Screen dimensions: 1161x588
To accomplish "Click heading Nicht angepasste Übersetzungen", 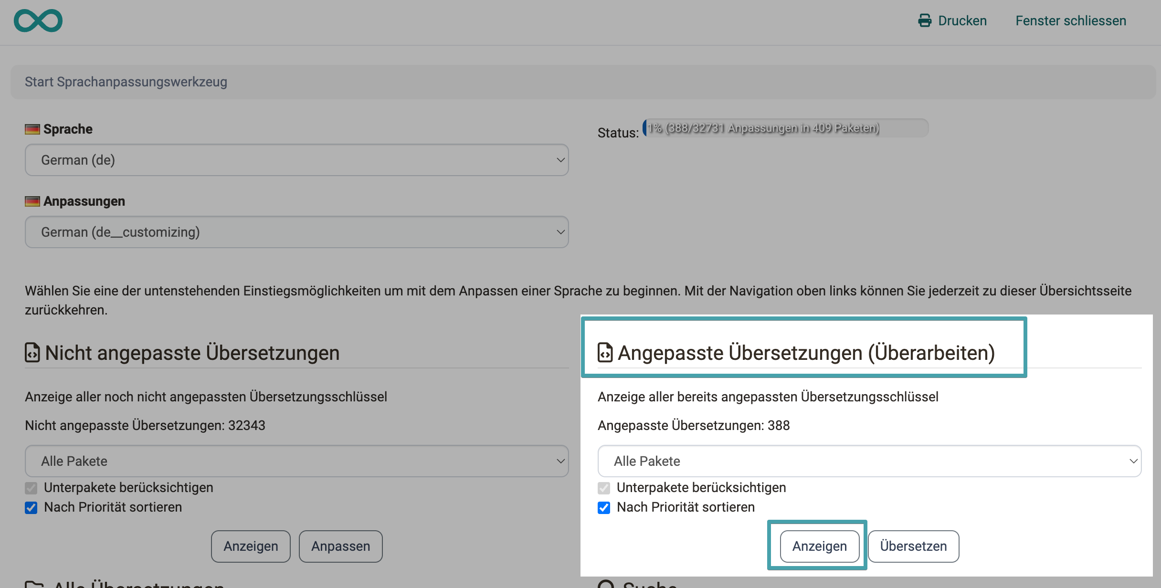I will tap(192, 353).
